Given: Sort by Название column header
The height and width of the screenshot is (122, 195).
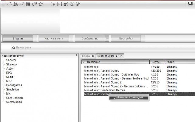Looking at the screenshot, I should [115, 62].
